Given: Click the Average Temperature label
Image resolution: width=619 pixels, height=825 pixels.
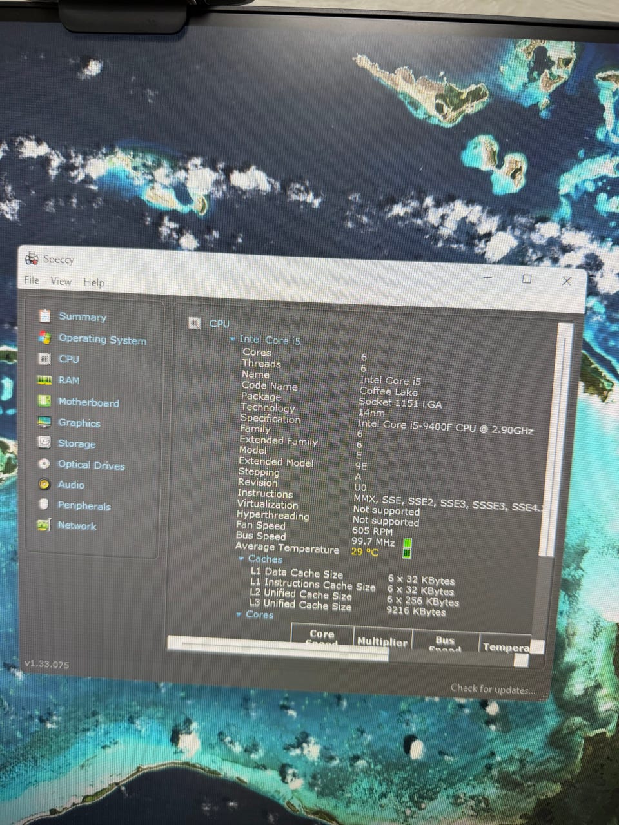Looking at the screenshot, I should (287, 548).
